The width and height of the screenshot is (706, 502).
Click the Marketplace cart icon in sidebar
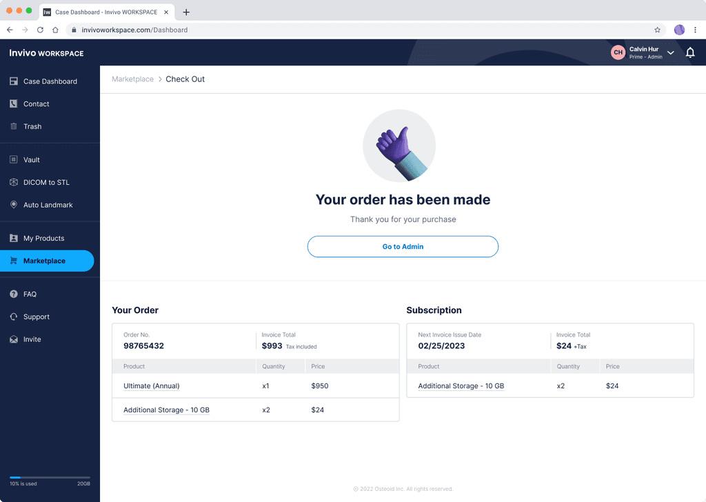[14, 260]
